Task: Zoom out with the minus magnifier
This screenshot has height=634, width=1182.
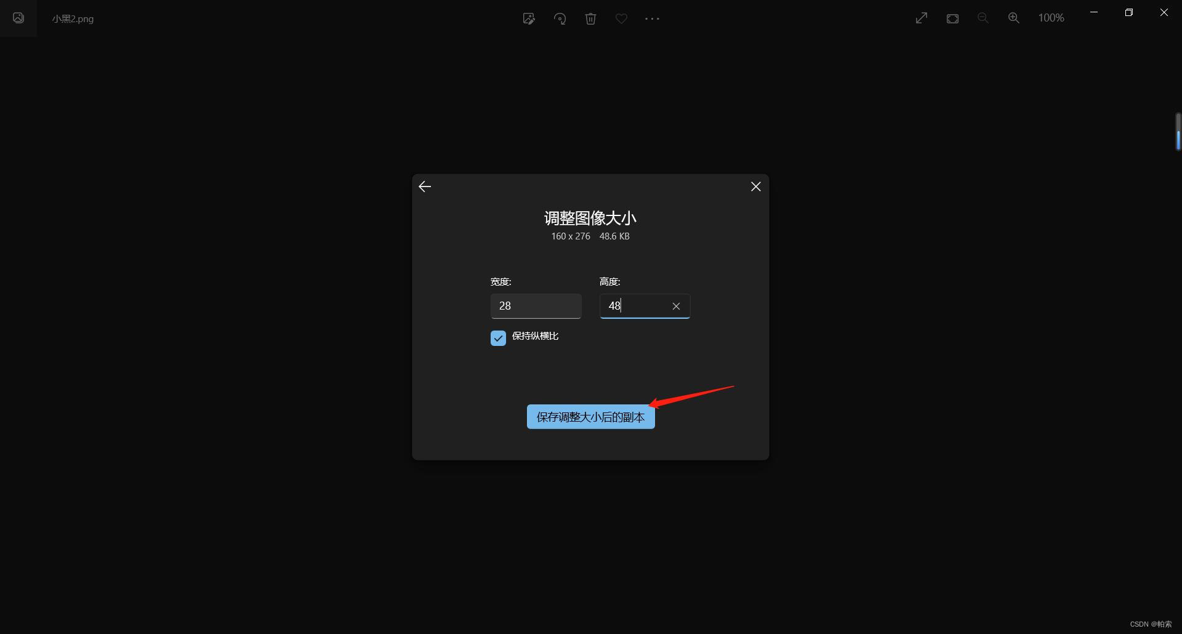Action: (983, 18)
